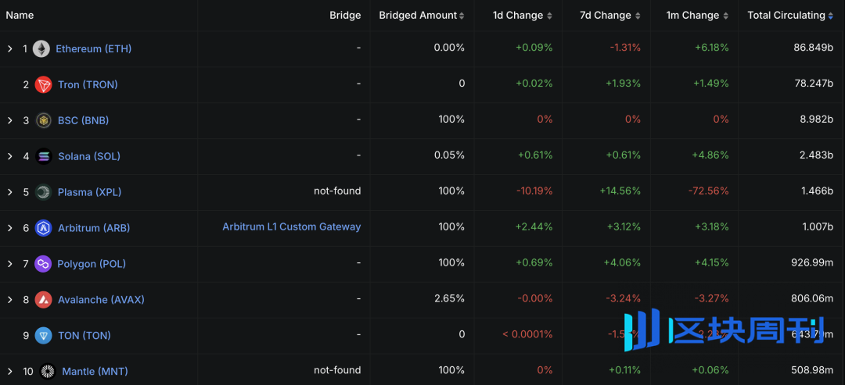This screenshot has height=385, width=845.
Task: Expand the BSC row chevron
Action: [x=10, y=120]
